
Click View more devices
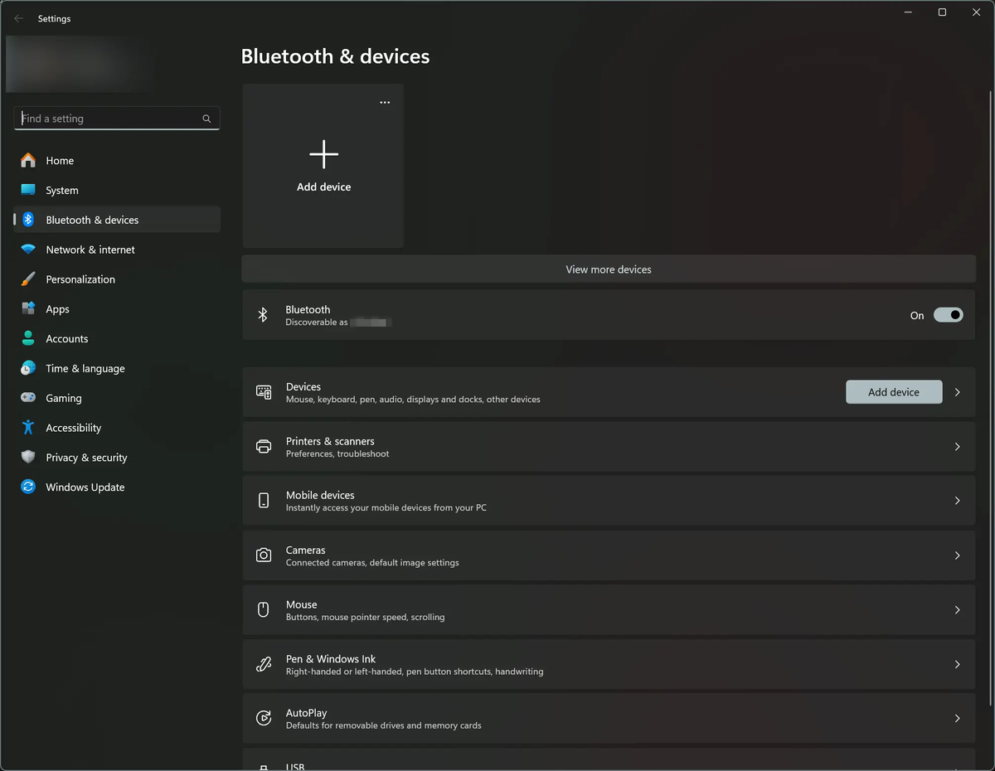[609, 269]
